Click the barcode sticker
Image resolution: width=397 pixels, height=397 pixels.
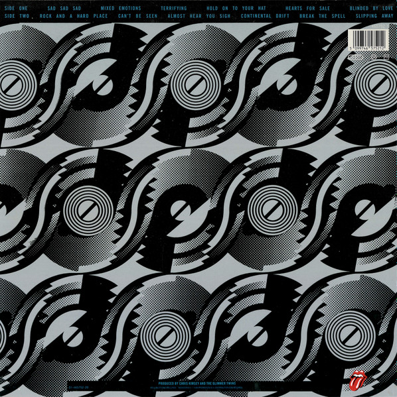click(368, 40)
